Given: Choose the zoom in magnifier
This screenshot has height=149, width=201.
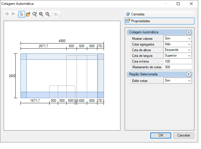Looking at the screenshot, I should (x=35, y=14).
